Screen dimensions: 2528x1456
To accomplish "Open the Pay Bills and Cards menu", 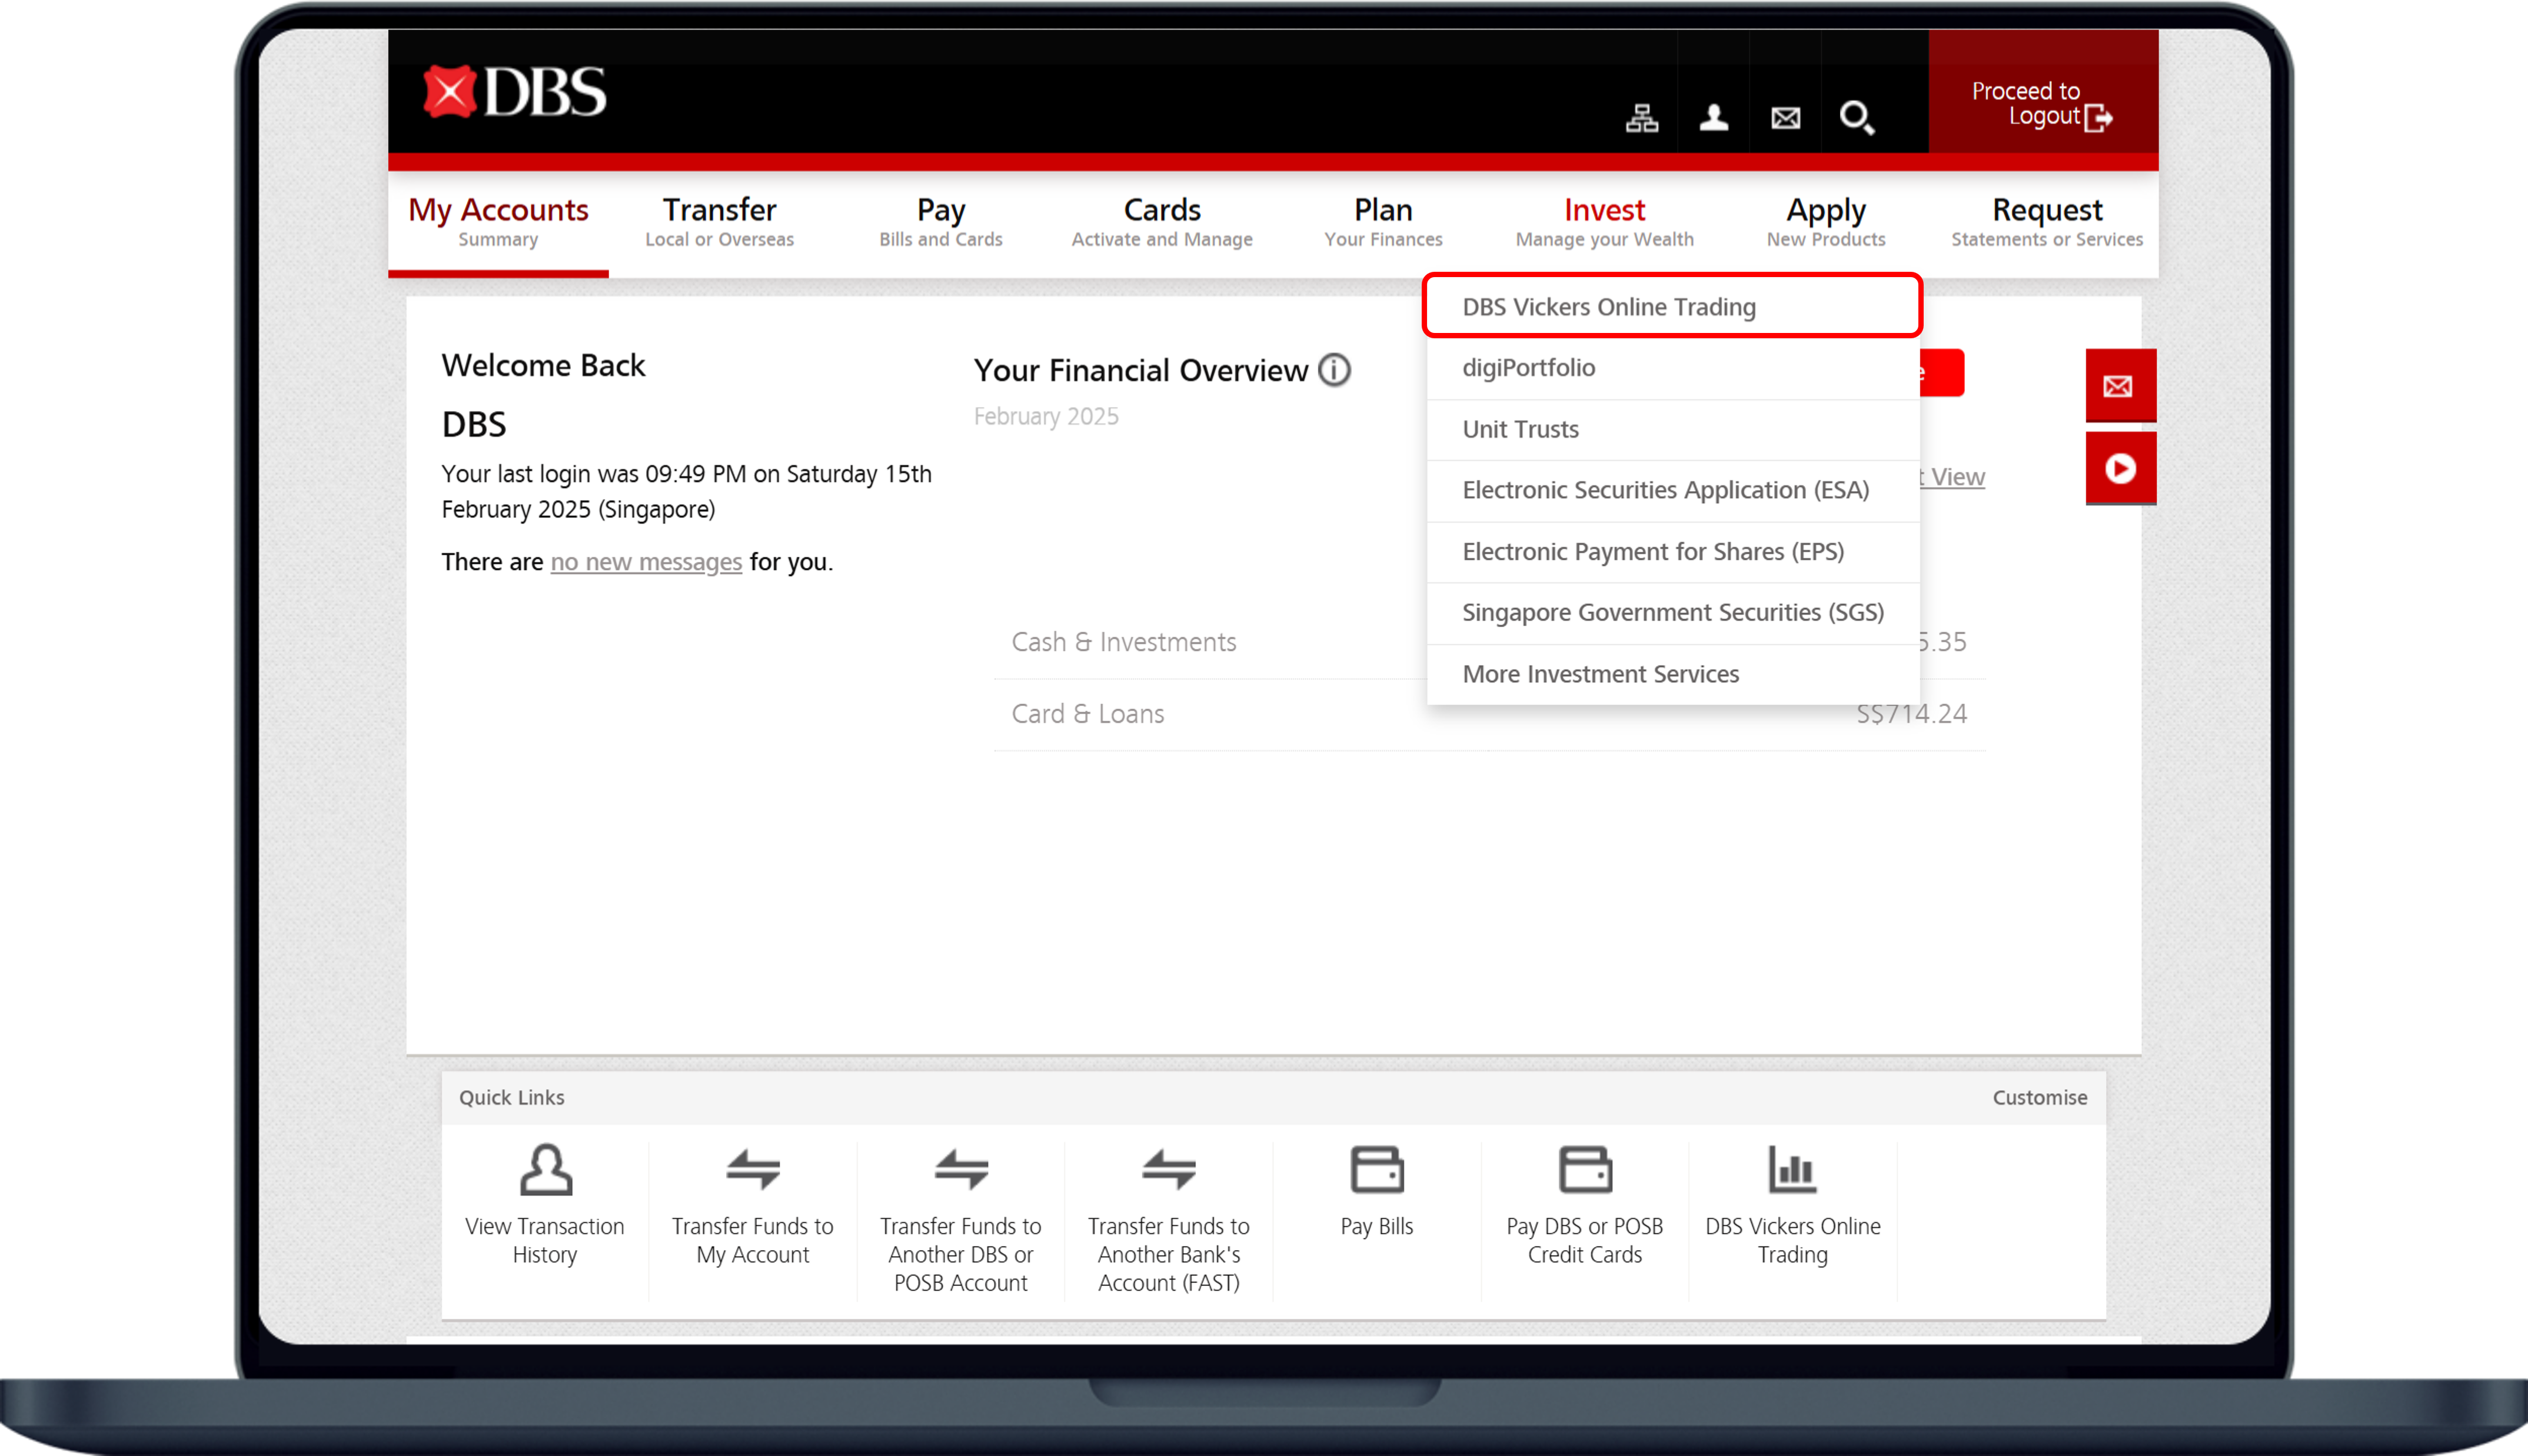I will point(941,223).
